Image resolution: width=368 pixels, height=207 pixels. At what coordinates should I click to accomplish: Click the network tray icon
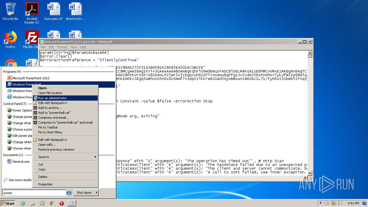tap(333, 203)
